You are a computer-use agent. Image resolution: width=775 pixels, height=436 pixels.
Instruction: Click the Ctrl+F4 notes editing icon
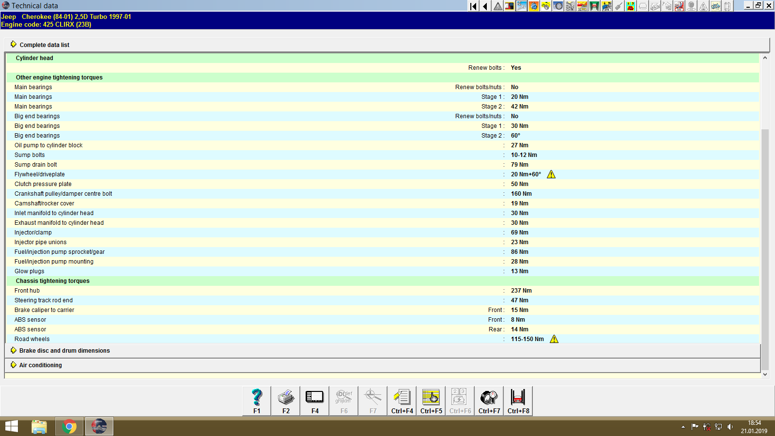pyautogui.click(x=402, y=400)
